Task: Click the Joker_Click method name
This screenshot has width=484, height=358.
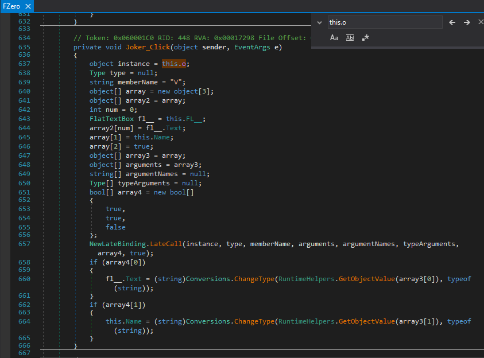Action: pos(148,47)
